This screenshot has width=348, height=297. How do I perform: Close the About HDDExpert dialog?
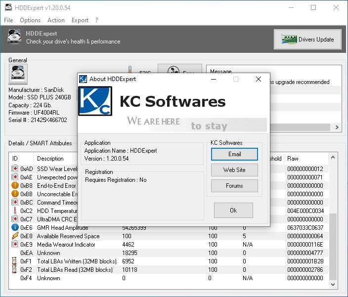(259, 79)
